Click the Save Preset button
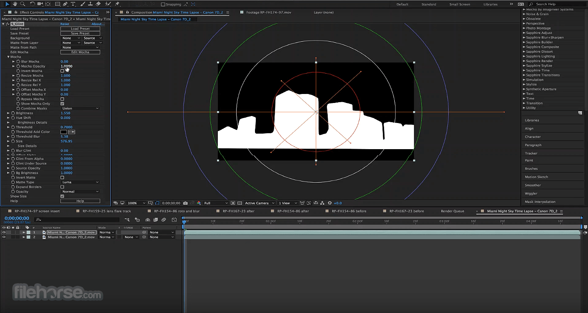 tap(80, 34)
